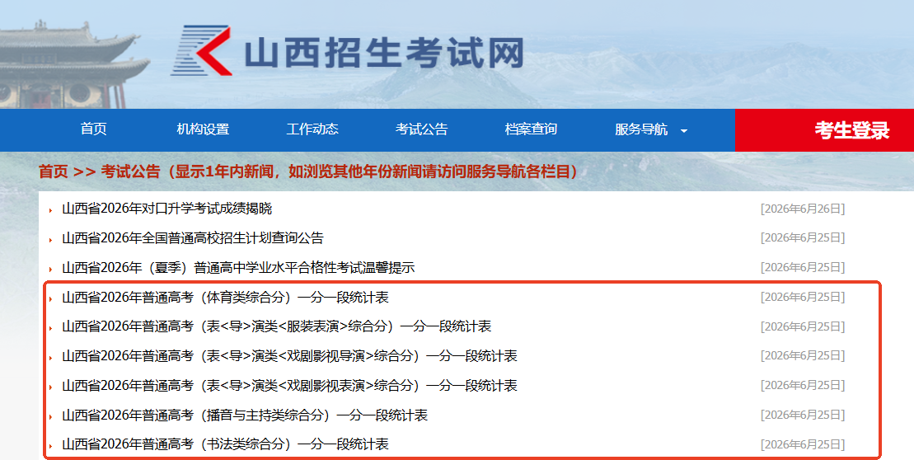The image size is (914, 460).
Task: Open 戏剧影视表演 综合分 一分一段统计表 link
Action: [290, 385]
